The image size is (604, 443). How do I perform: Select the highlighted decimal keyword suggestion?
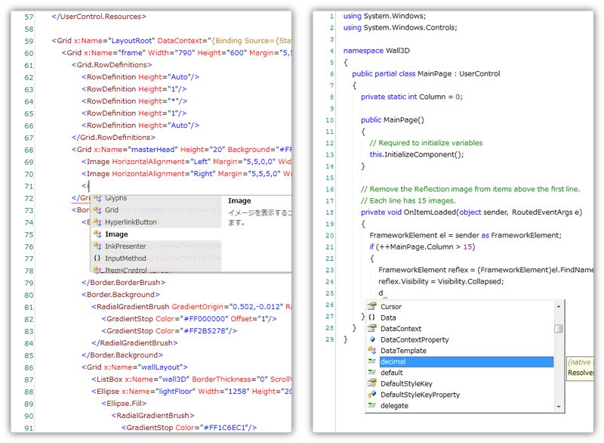[466, 361]
